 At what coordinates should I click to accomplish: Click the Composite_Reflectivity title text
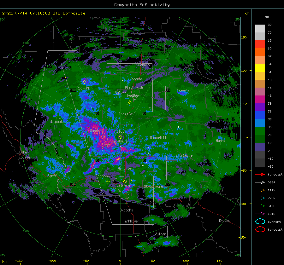pyautogui.click(x=142, y=5)
